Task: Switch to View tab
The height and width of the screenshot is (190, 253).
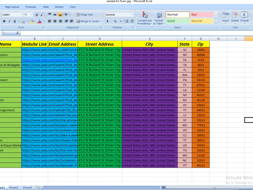Action: 73,7
